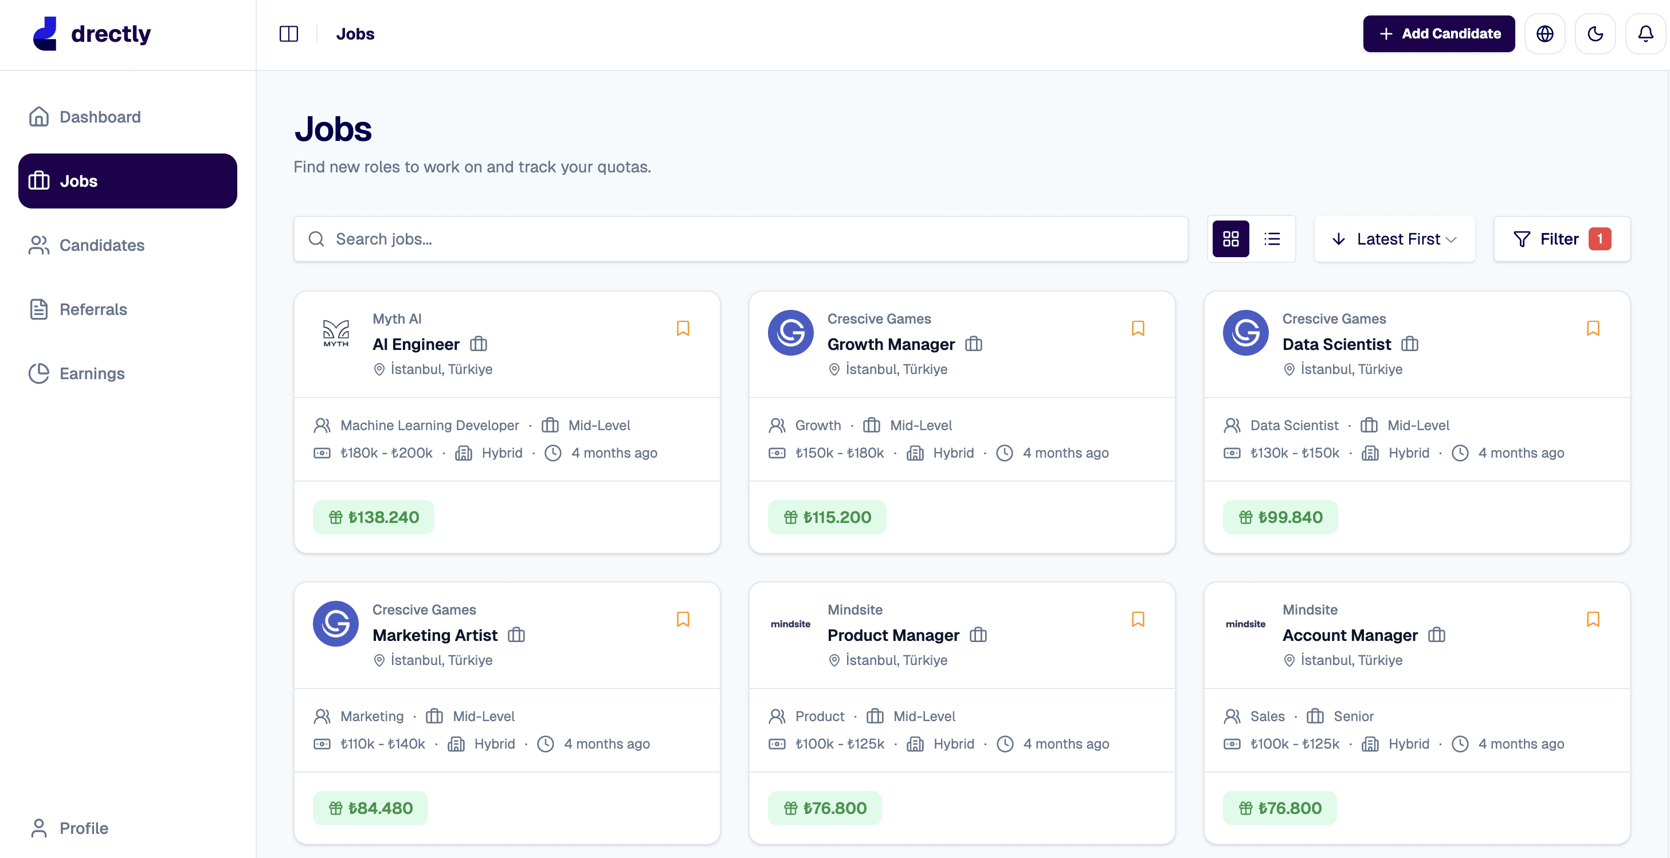The height and width of the screenshot is (858, 1670).
Task: Open the Product Manager job title
Action: 893,635
